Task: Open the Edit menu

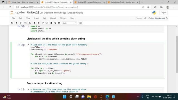Action: (x=21, y=18)
